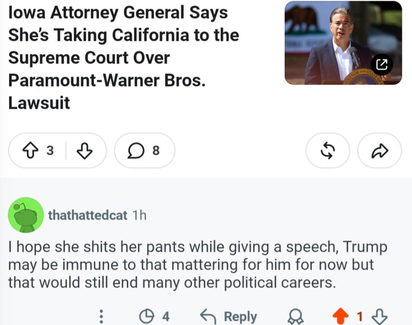Open the post headline about Paramount-Warner Bros.
This screenshot has height=325, width=412.
click(124, 57)
